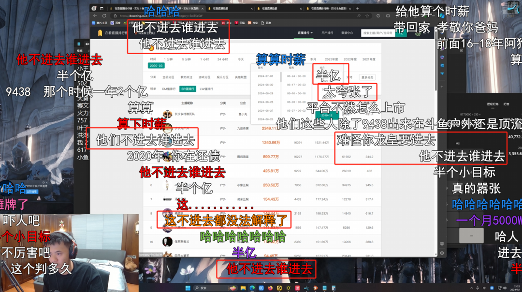Choose the 2022年度 time filter
Screen dimensions: 522x292
coord(350,59)
